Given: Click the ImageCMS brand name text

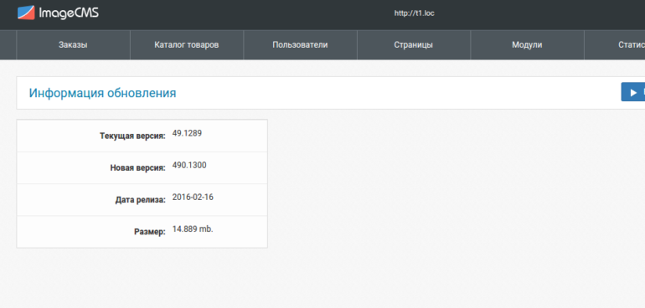Looking at the screenshot, I should pyautogui.click(x=69, y=13).
